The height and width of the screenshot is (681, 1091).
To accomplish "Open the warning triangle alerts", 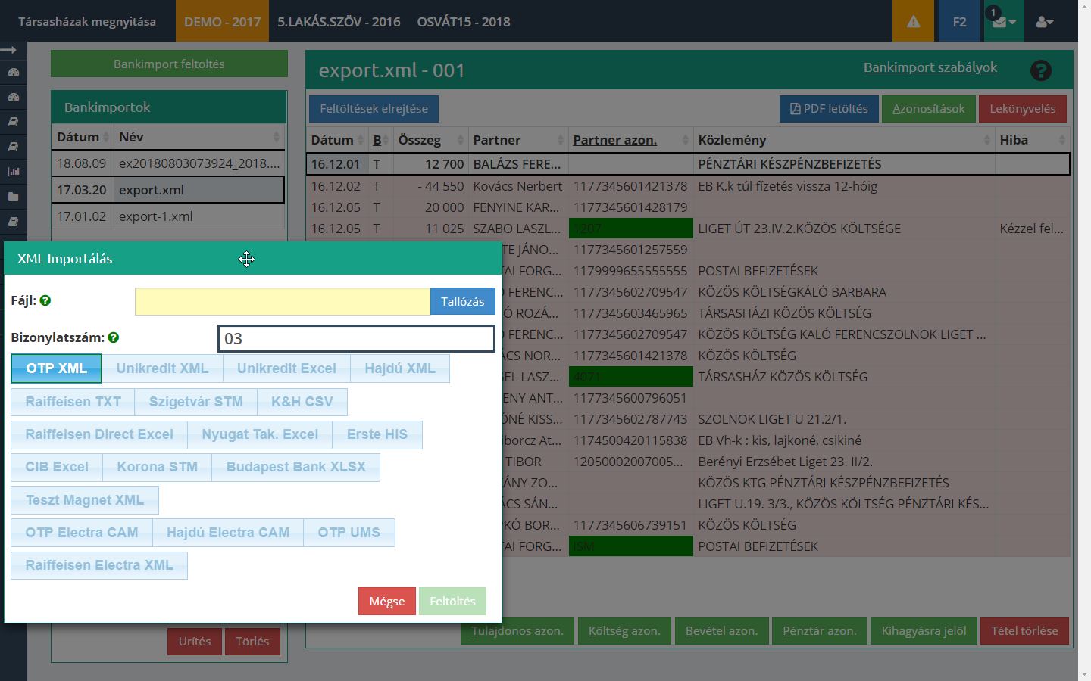I will coord(913,21).
